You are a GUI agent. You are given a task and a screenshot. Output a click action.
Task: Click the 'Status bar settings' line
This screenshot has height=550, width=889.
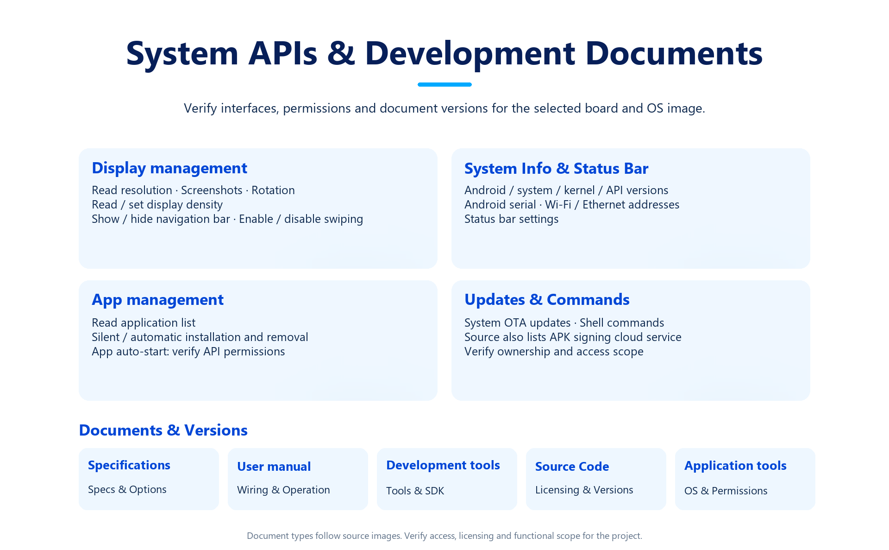click(511, 219)
